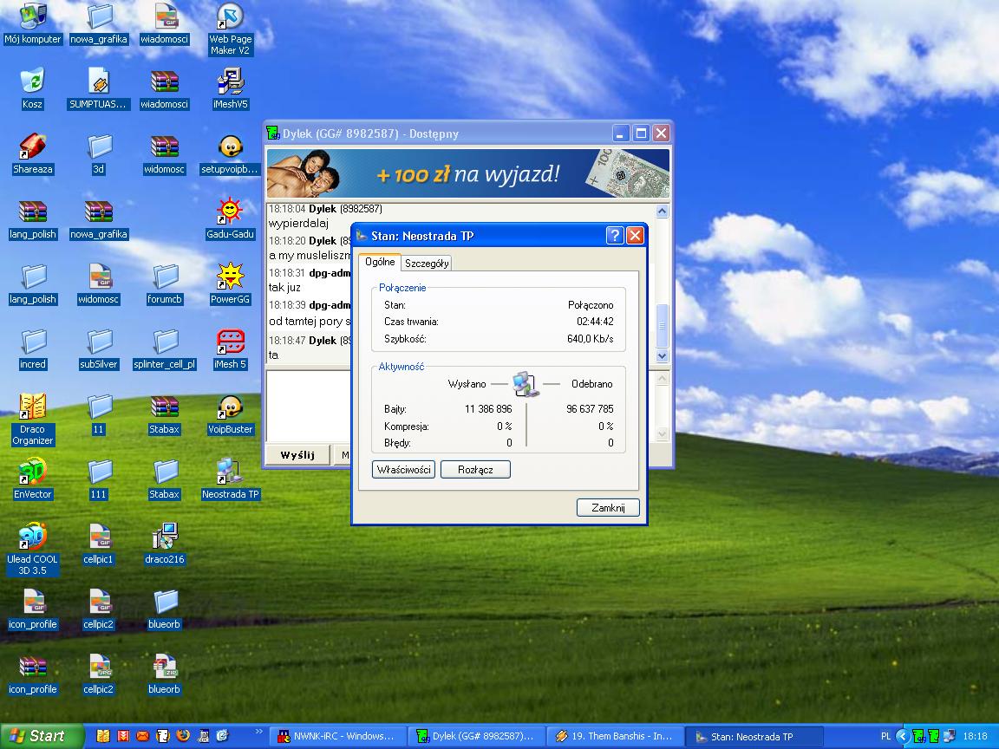Click the chat message 'tak juz'
This screenshot has width=999, height=749.
284,287
